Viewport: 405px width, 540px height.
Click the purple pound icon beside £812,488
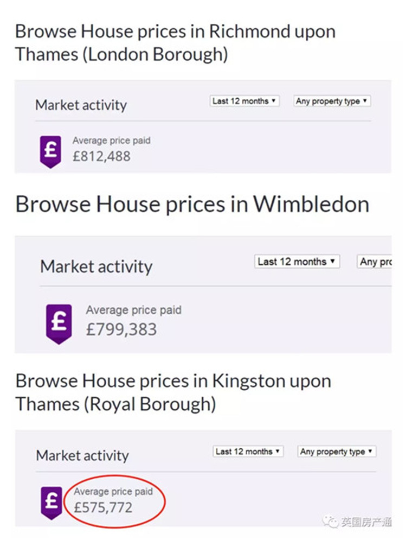tap(50, 151)
